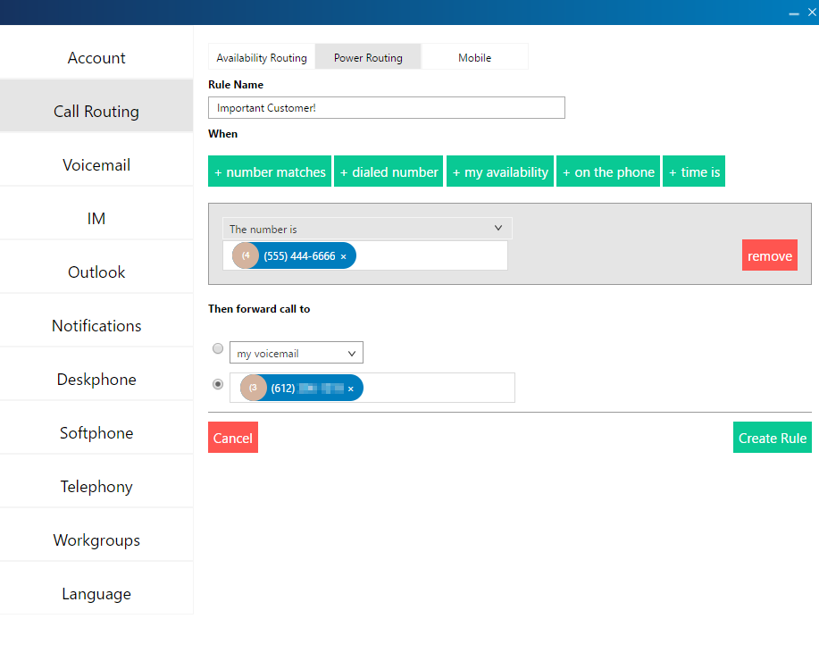The image size is (819, 669).
Task: Add a 'my availability' condition
Action: [x=500, y=171]
